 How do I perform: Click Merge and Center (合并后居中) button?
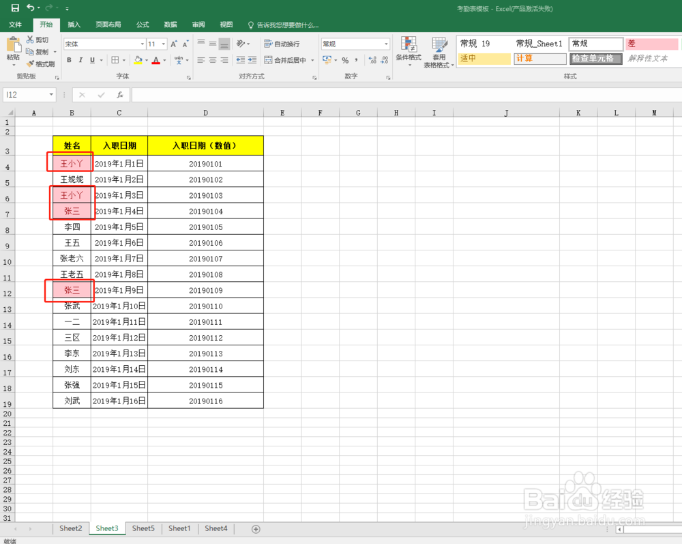pos(285,60)
